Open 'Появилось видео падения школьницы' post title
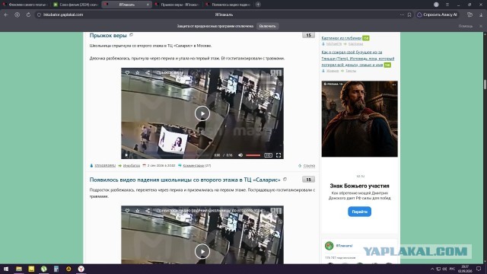 185,180
